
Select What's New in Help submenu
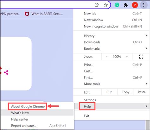[x=37, y=113]
